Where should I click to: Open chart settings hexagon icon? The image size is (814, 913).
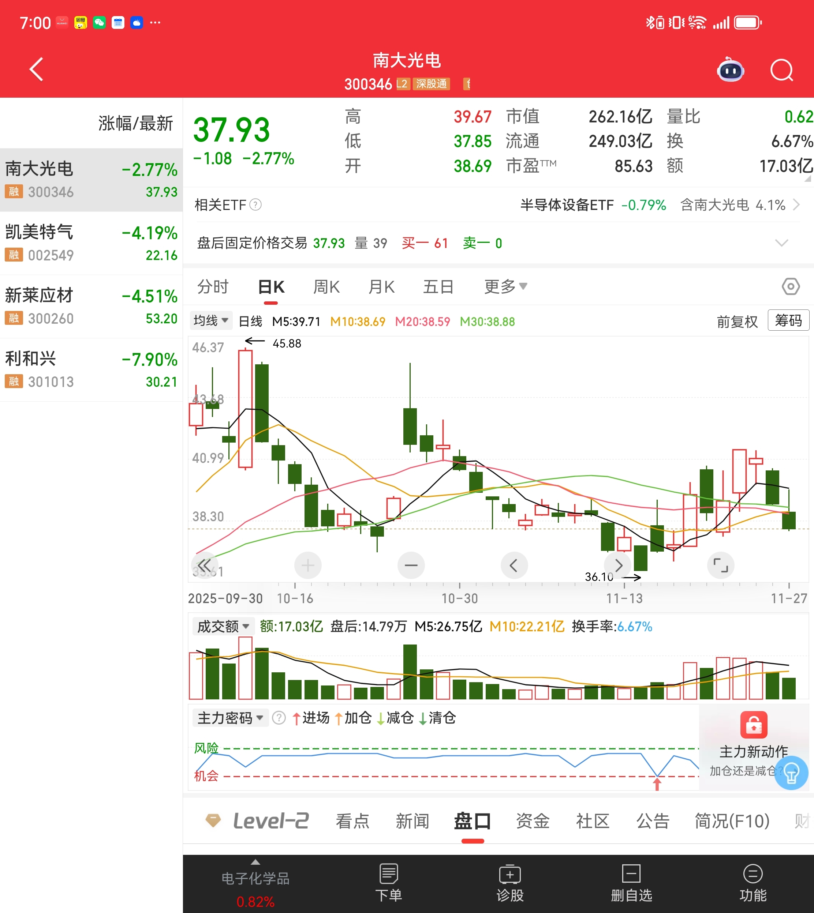790,286
